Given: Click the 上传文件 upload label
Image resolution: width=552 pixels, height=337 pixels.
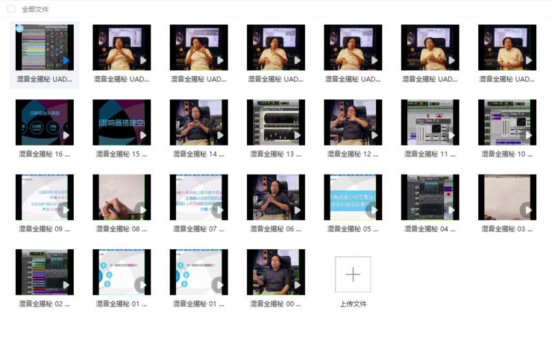Looking at the screenshot, I should tap(353, 304).
